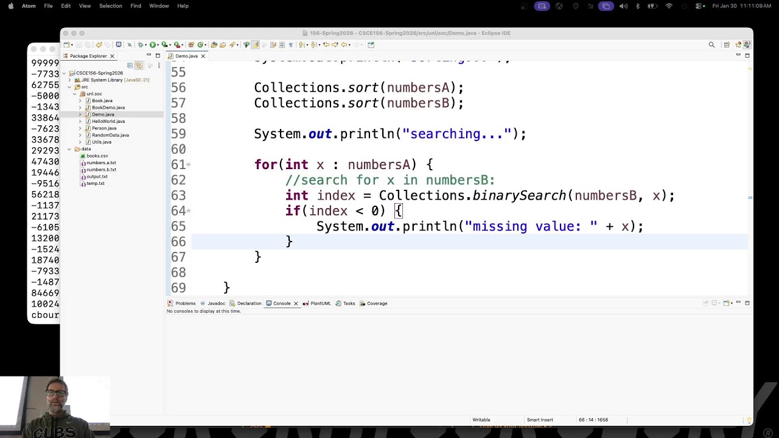
Task: Switch to the Java perspective icon
Action: coord(747,44)
